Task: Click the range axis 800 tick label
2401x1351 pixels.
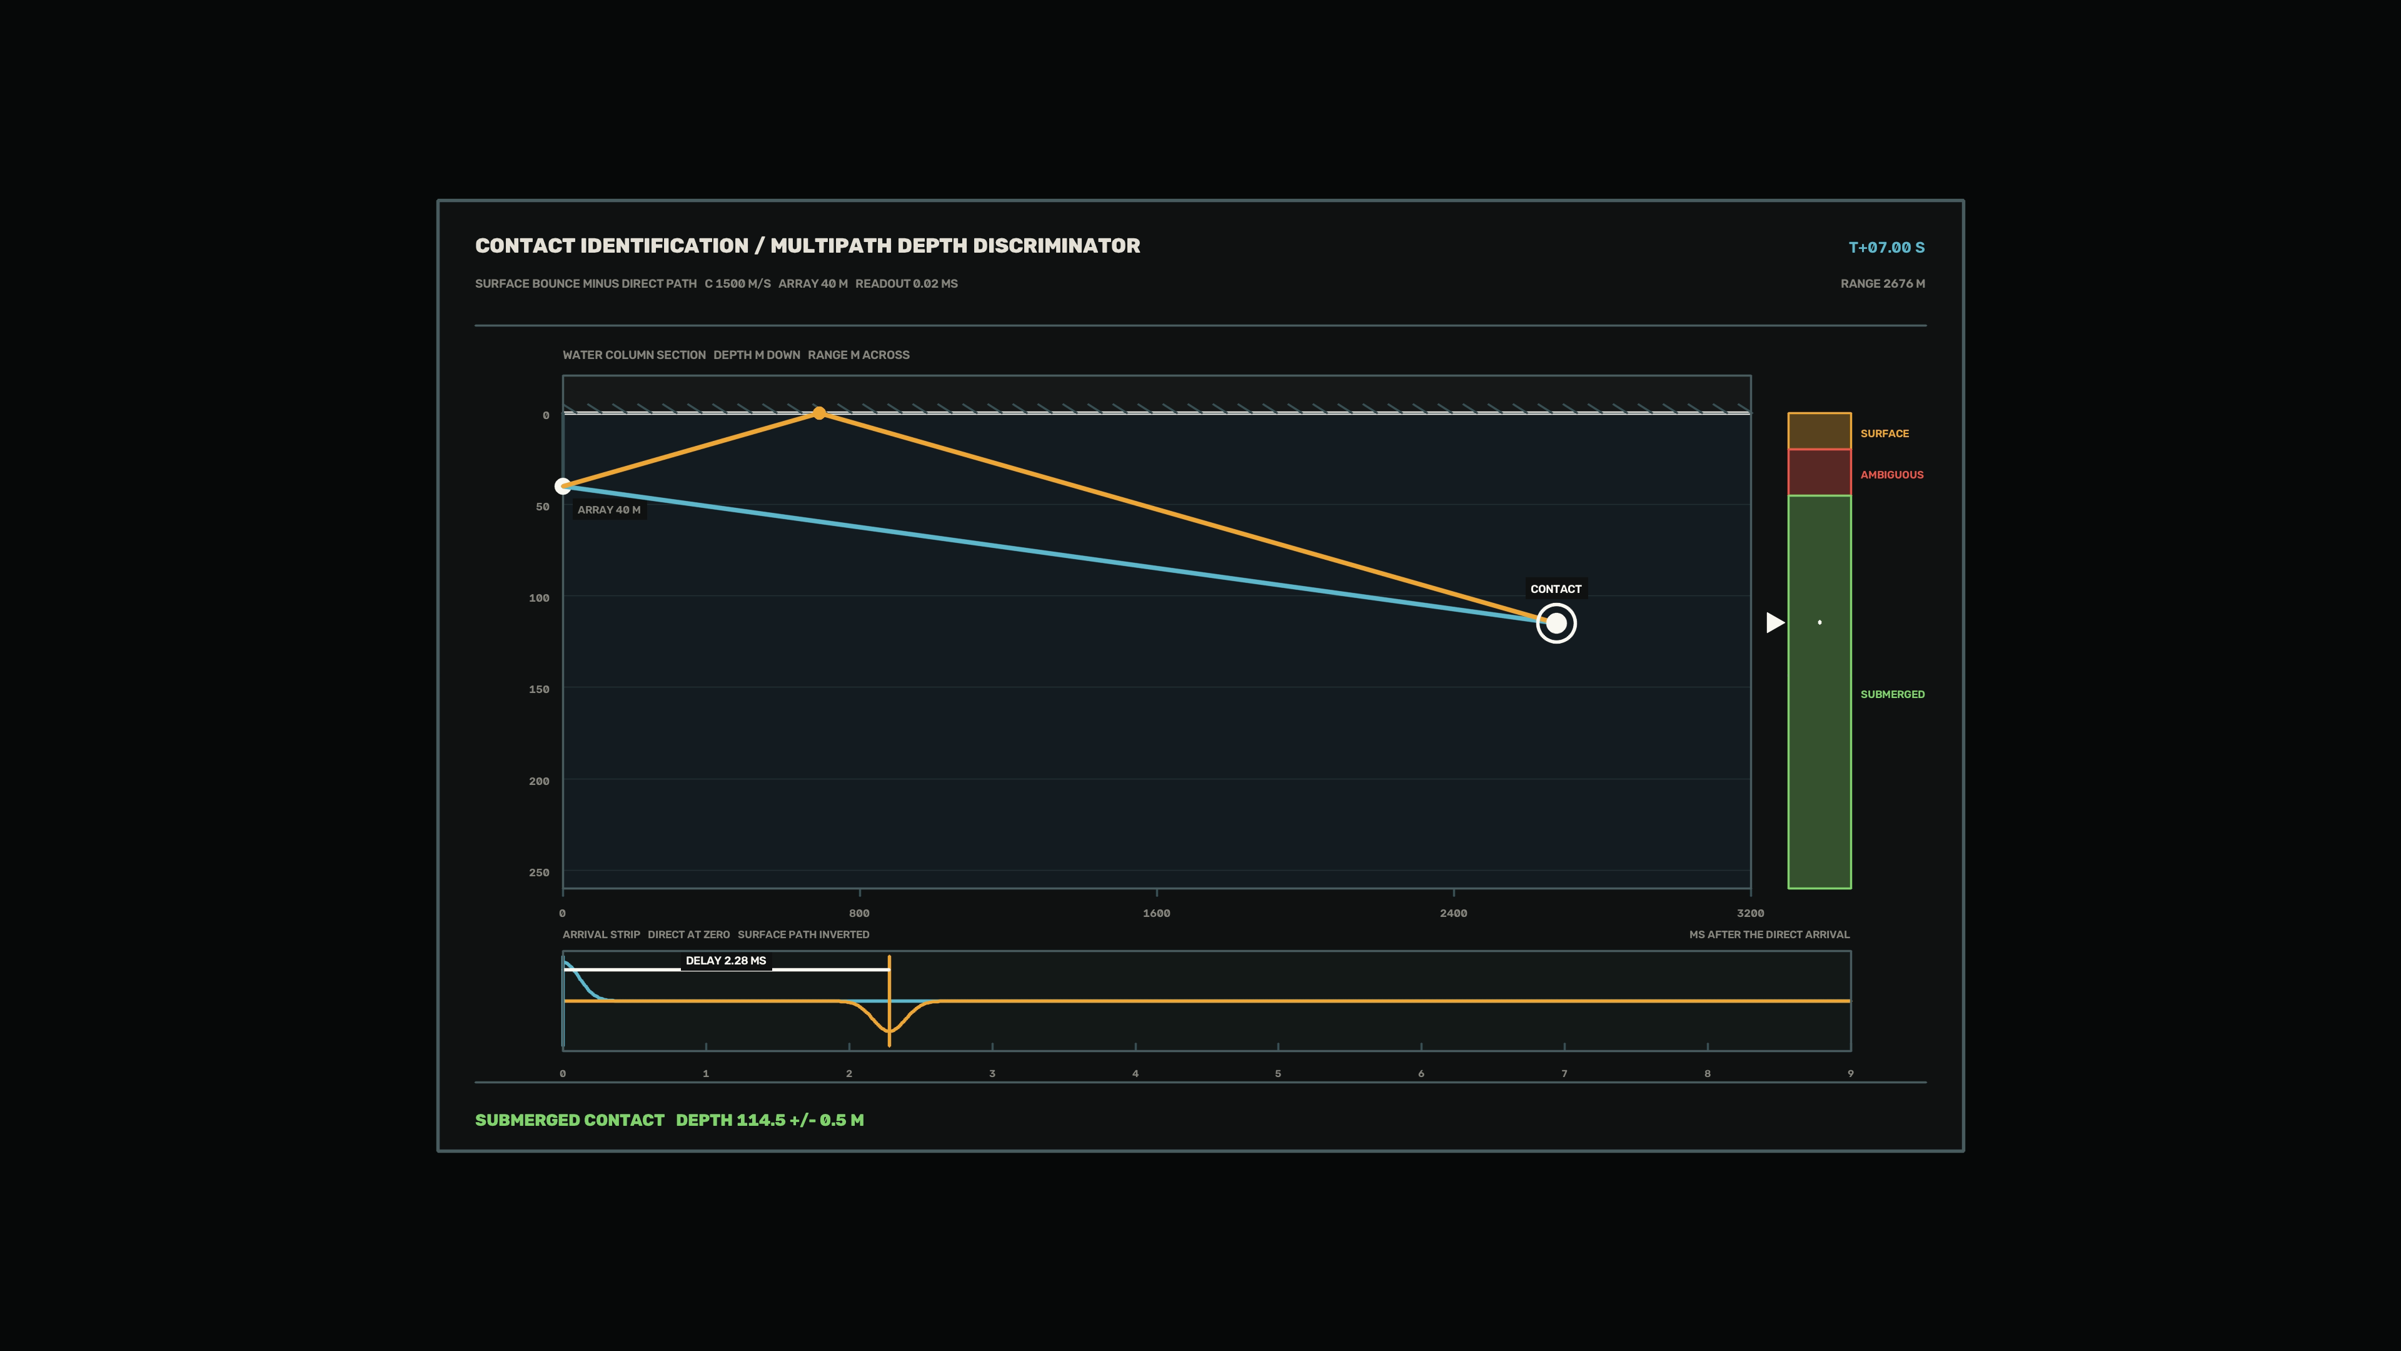Action: tap(859, 914)
